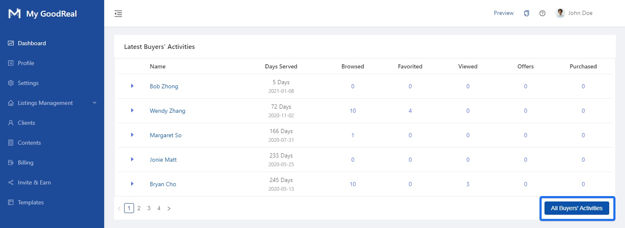Open the Preview link in header

[x=503, y=13]
